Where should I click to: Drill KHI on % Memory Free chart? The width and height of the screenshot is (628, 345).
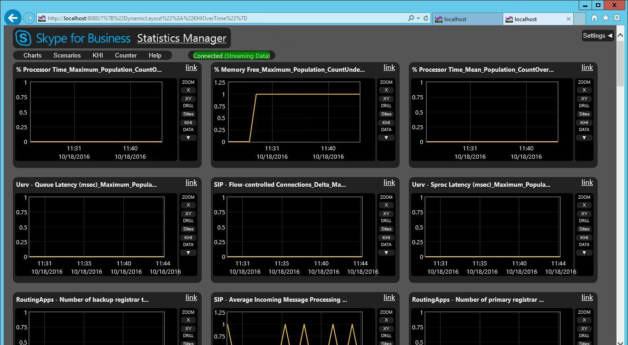tap(386, 123)
